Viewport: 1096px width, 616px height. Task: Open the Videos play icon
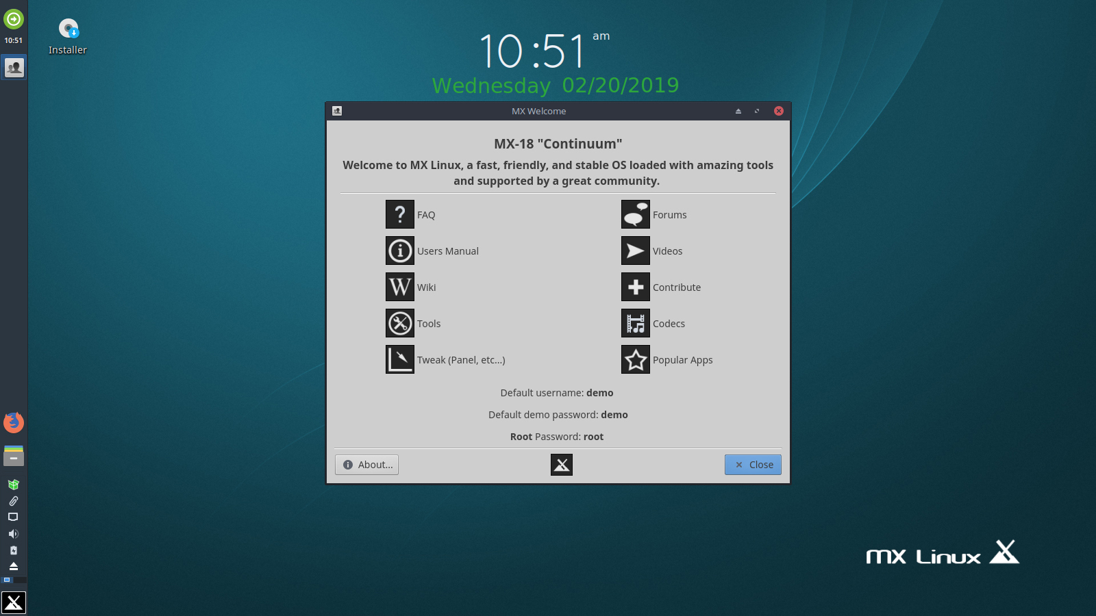coord(636,251)
